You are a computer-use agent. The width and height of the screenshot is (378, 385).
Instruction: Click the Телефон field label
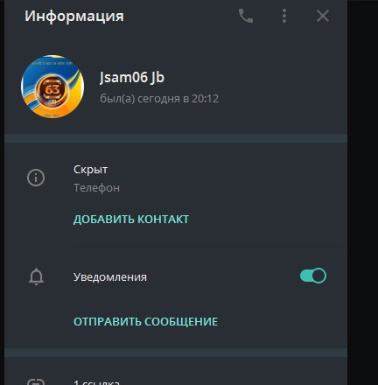coord(96,188)
